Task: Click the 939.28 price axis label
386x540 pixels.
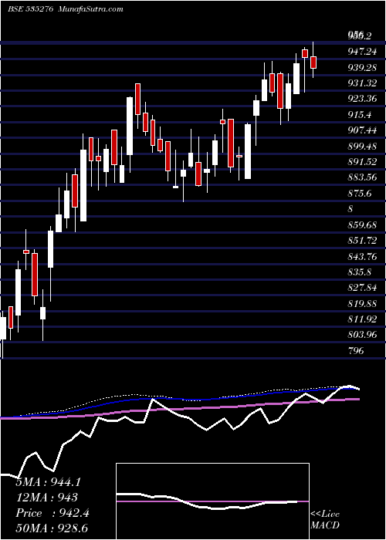Action: (362, 68)
